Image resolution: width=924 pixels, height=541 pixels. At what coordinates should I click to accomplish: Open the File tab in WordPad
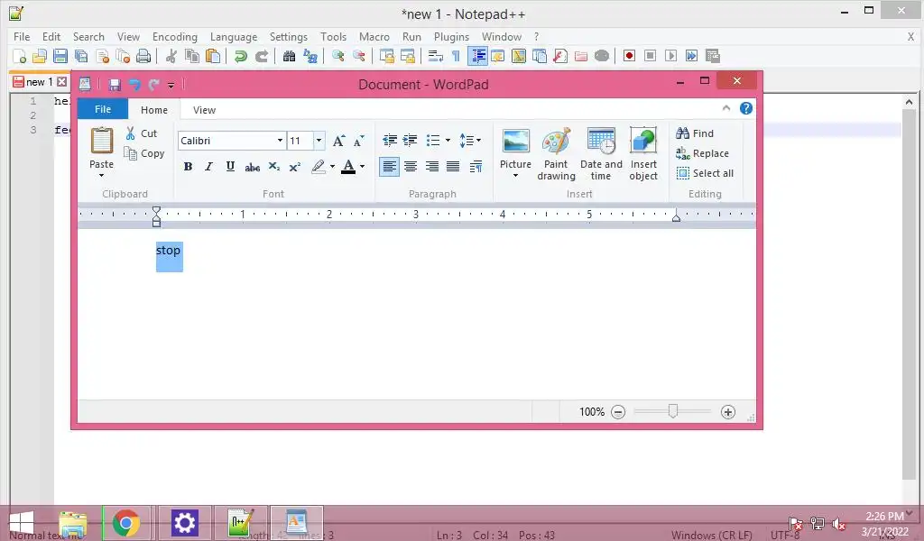(x=103, y=109)
